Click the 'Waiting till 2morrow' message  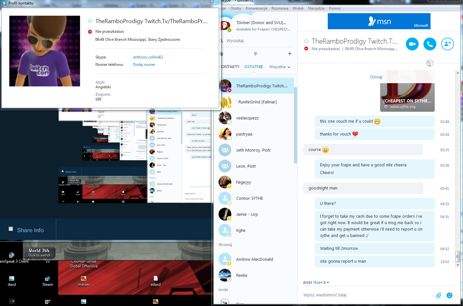click(375, 249)
